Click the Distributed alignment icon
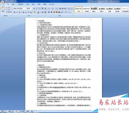The height and width of the screenshot is (113, 129). (59, 12)
